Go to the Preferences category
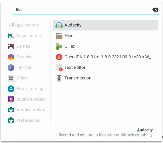This screenshot has height=143, width=163. pyautogui.click(x=24, y=120)
